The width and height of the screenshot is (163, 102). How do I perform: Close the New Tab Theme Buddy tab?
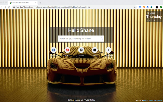click(x=36, y=3)
